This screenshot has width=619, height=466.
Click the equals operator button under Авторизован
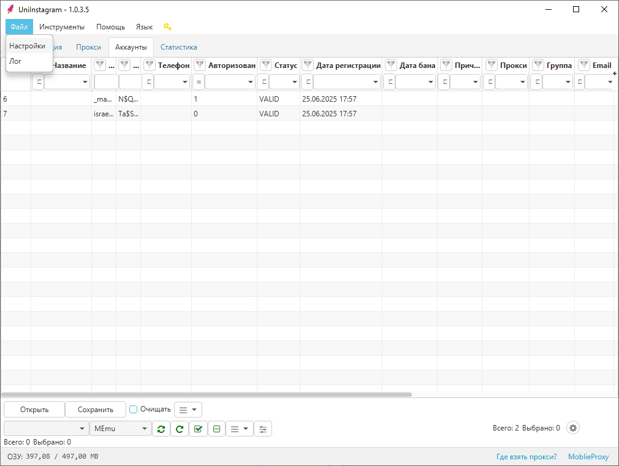199,82
